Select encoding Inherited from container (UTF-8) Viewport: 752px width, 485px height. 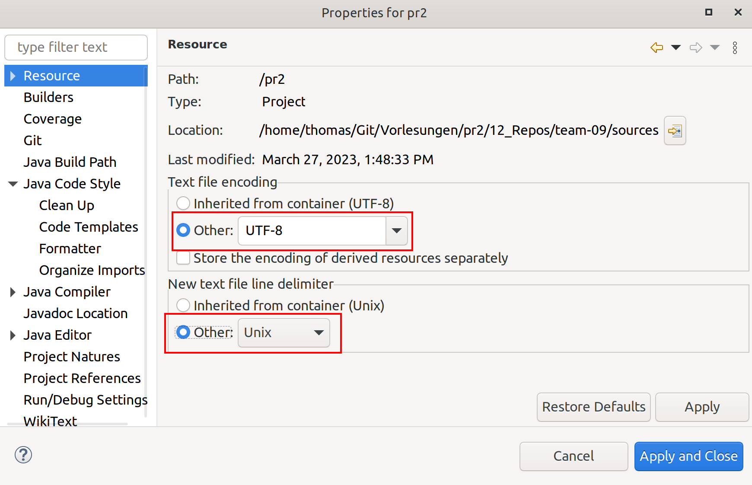tap(183, 203)
